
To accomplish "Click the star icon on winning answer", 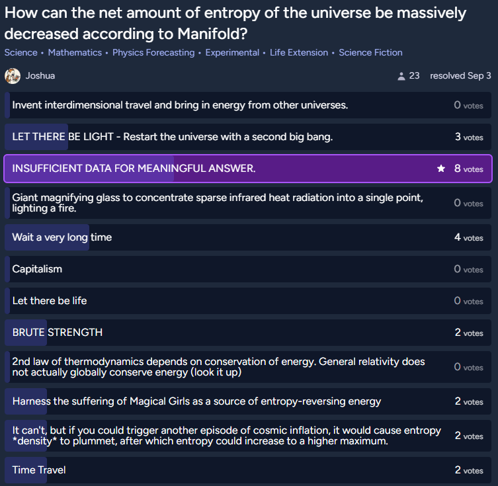I will click(441, 169).
